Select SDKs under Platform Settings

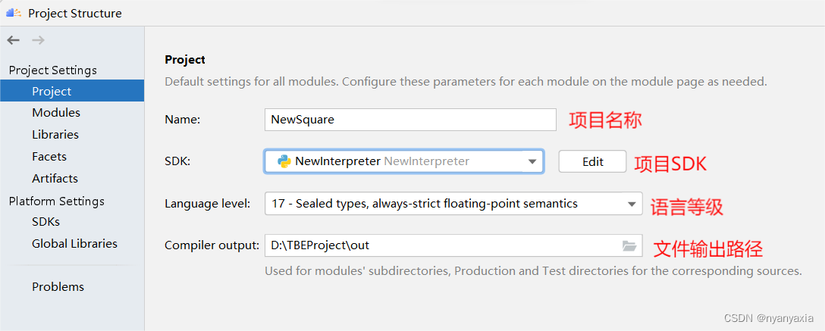point(45,222)
